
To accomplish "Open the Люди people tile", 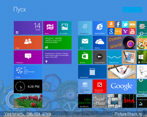I will 28,42.
